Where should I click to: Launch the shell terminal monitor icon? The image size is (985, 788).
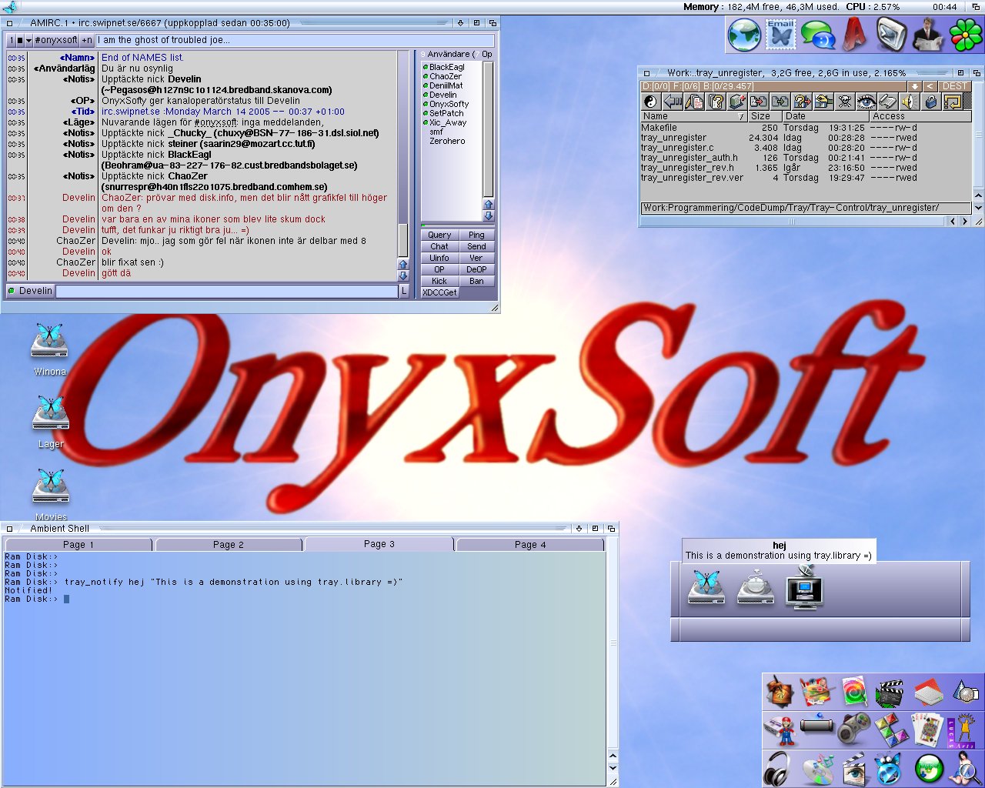point(891,35)
